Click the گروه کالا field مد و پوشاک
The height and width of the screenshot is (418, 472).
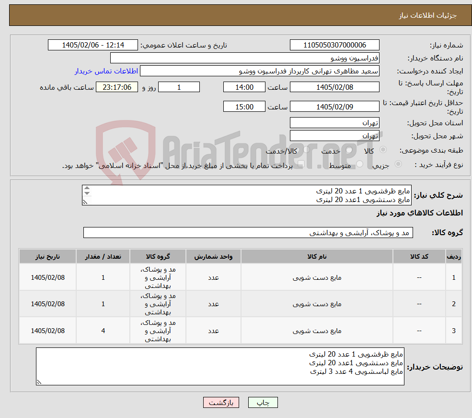point(248,233)
